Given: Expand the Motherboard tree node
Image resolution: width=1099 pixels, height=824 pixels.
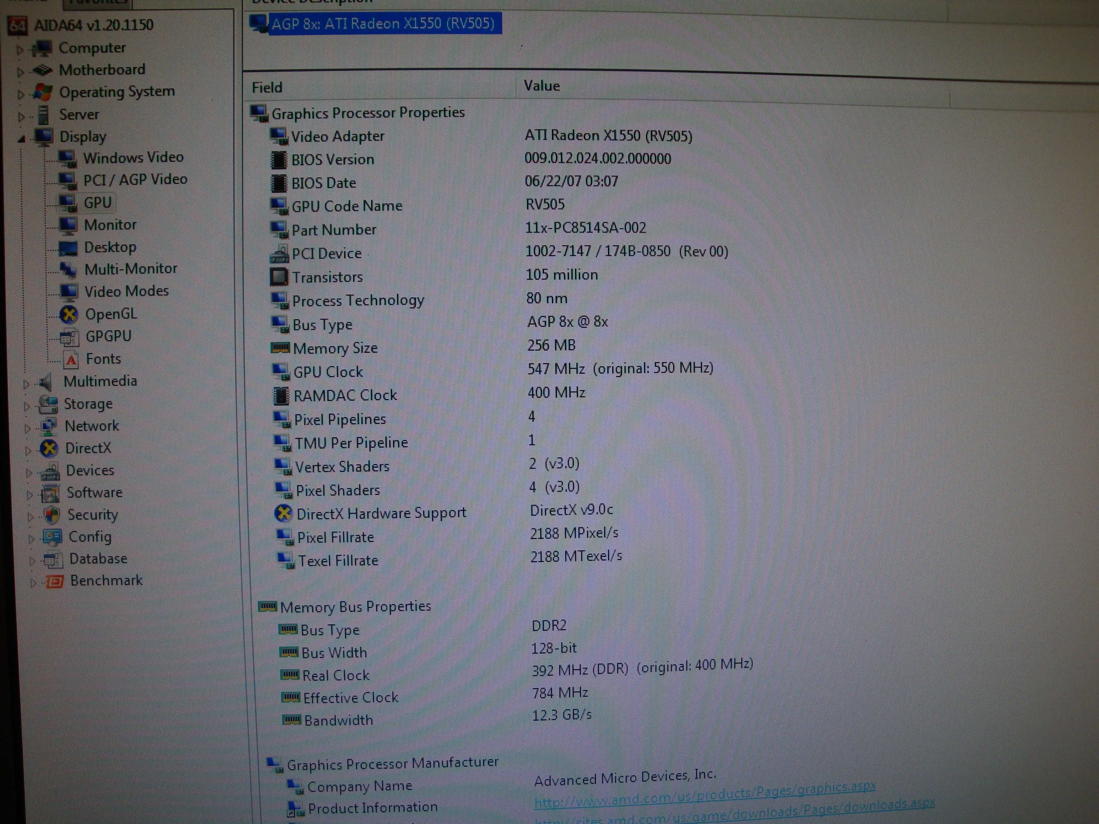Looking at the screenshot, I should click(20, 72).
